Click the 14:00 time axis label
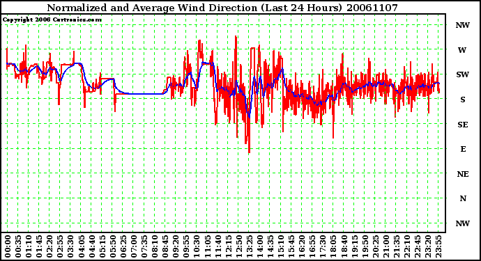The width and height of the screenshot is (481, 261). [x=259, y=246]
